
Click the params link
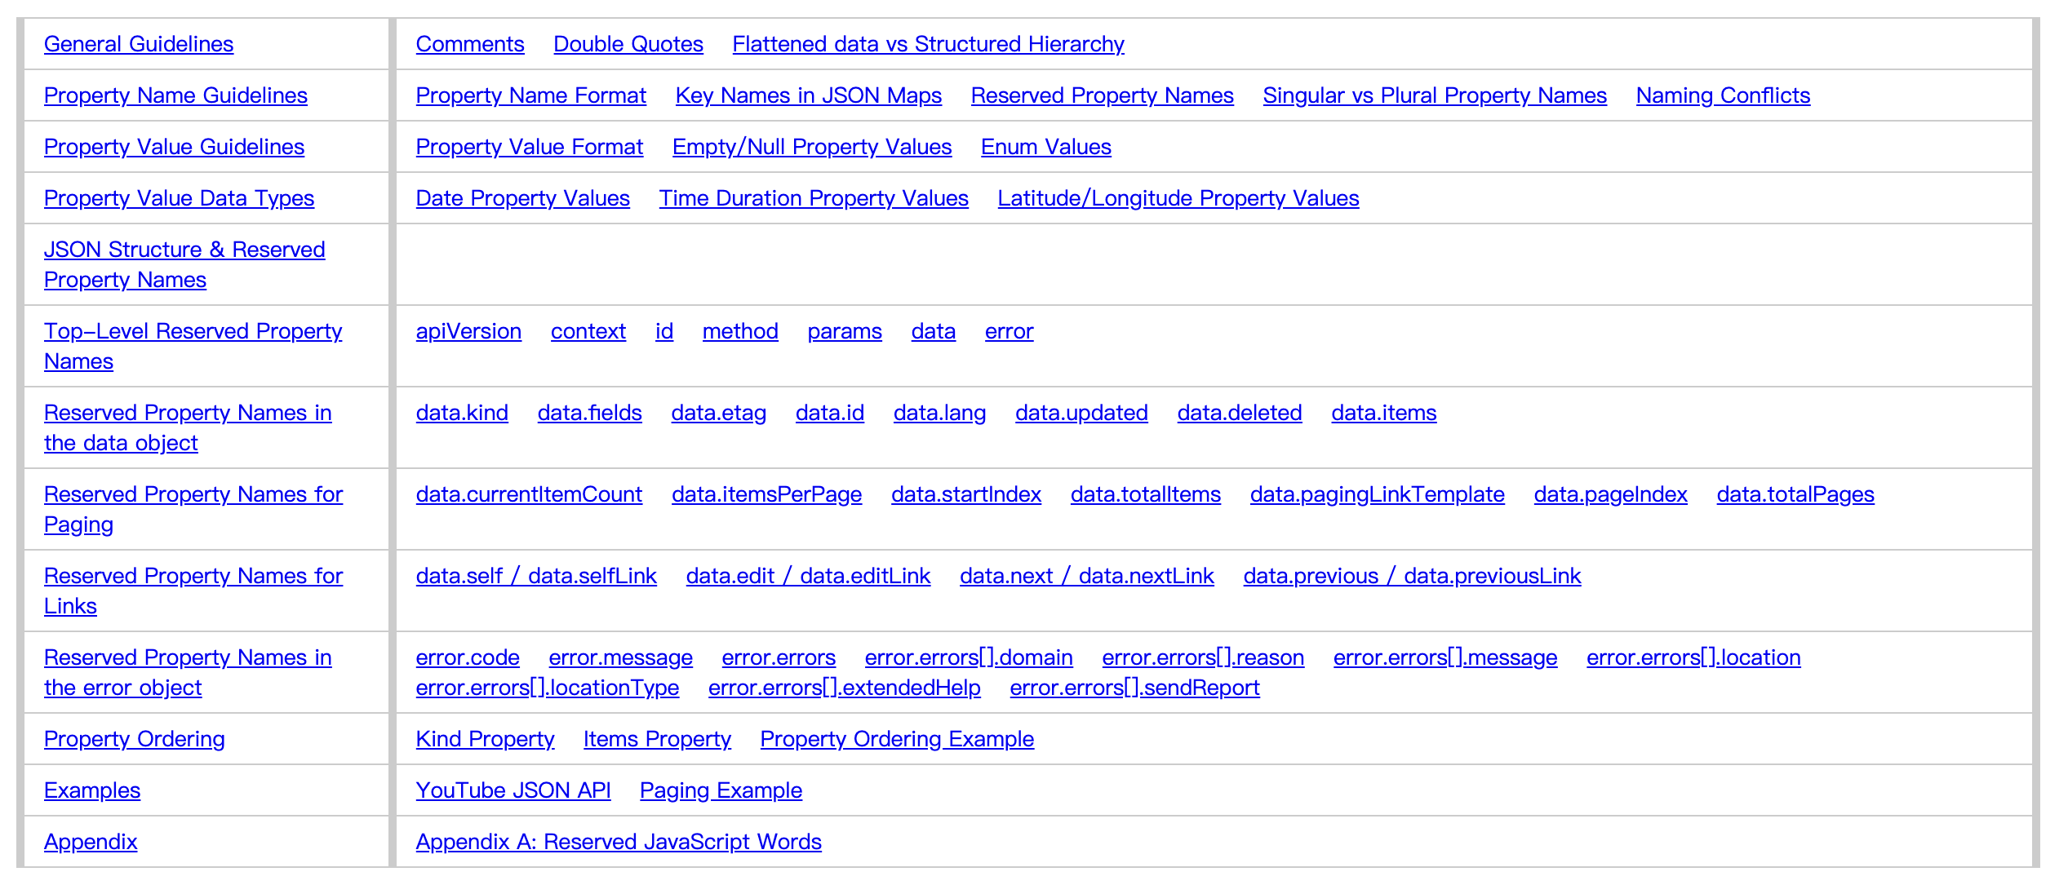844,331
